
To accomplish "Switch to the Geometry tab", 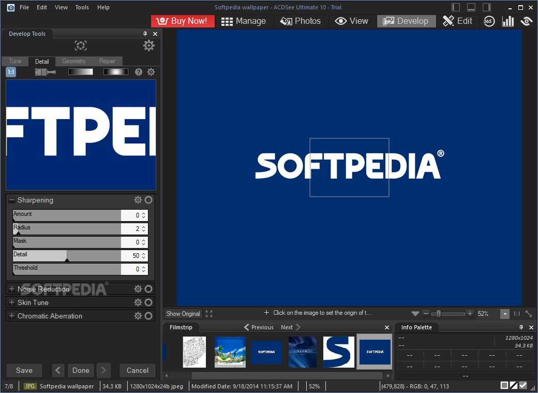I will 74,61.
